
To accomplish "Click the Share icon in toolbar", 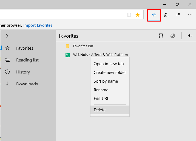I will point(178,15).
